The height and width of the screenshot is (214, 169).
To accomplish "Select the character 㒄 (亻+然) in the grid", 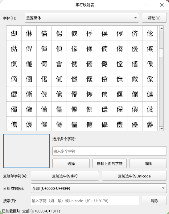I will (x=74, y=79).
